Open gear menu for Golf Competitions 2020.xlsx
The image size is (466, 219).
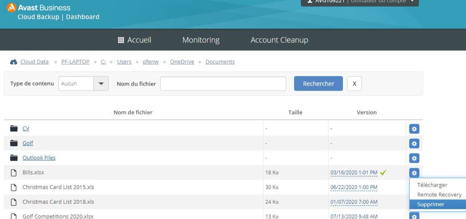click(414, 216)
